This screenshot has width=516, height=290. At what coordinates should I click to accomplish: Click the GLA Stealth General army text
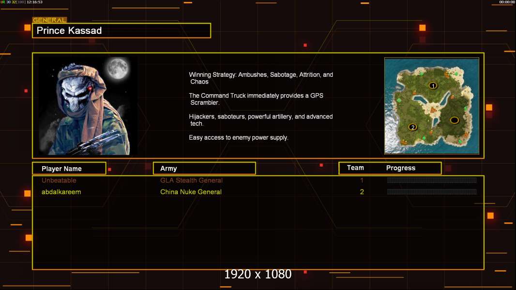click(x=191, y=180)
